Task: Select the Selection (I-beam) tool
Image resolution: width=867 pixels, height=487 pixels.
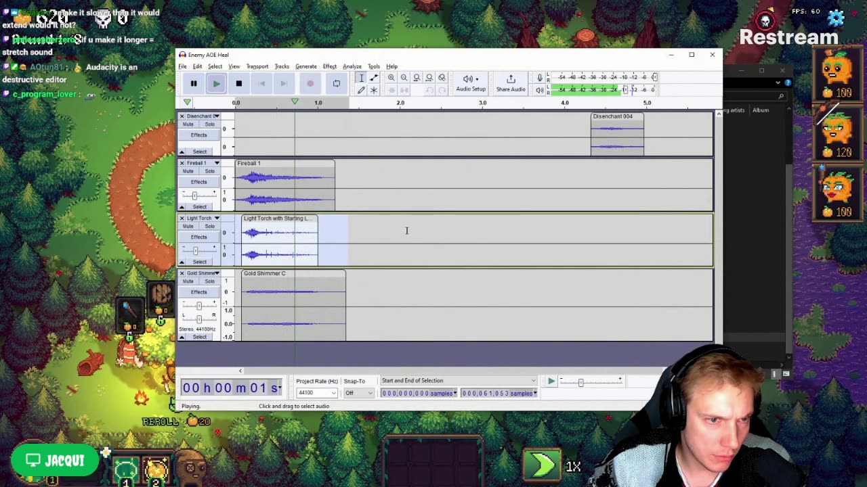Action: pos(361,78)
